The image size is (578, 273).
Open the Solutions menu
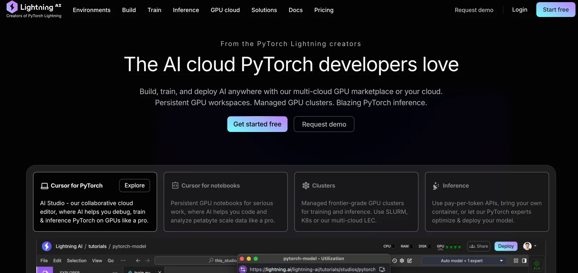264,10
